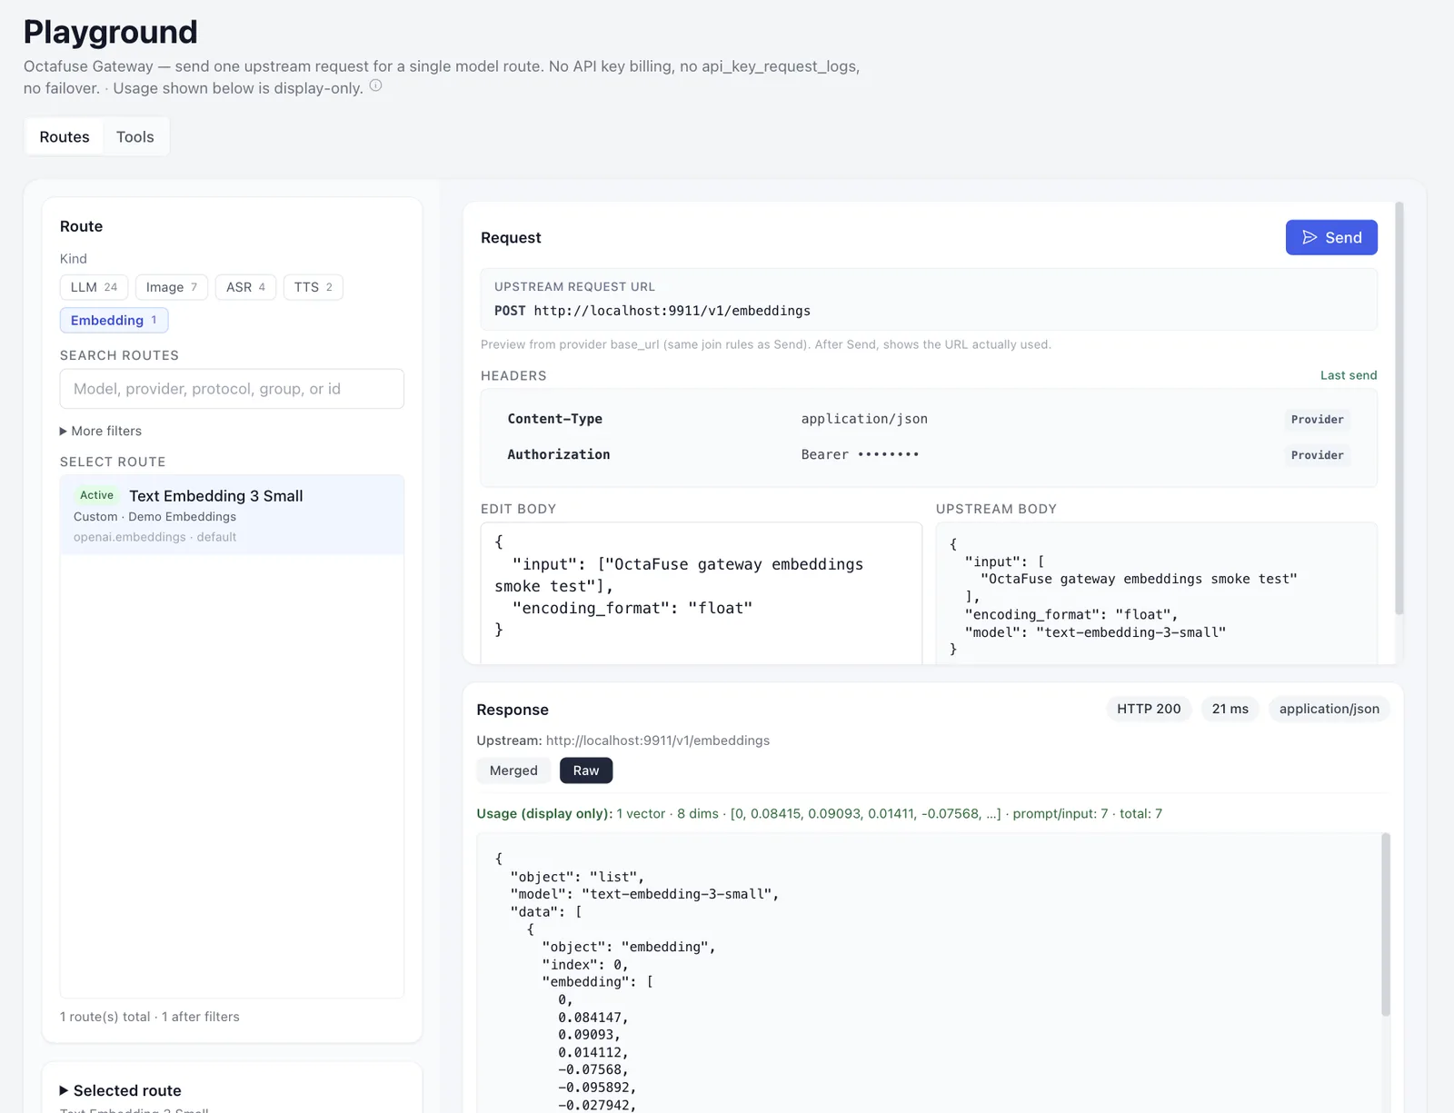Open the Routes tab
This screenshot has height=1113, width=1454.
click(65, 137)
